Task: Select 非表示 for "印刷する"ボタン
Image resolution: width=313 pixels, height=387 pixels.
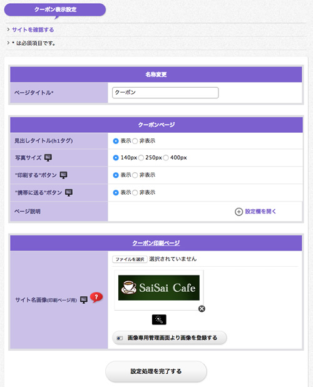Action: click(x=135, y=175)
